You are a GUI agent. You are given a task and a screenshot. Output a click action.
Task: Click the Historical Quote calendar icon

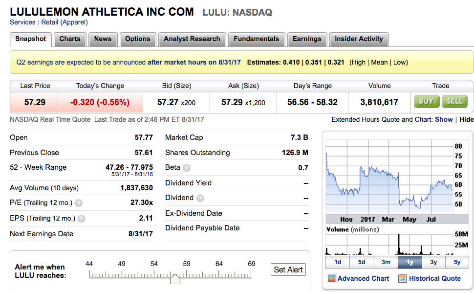tap(402, 279)
